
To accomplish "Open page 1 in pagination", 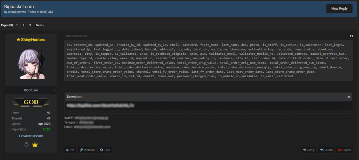I will point(17,25).
